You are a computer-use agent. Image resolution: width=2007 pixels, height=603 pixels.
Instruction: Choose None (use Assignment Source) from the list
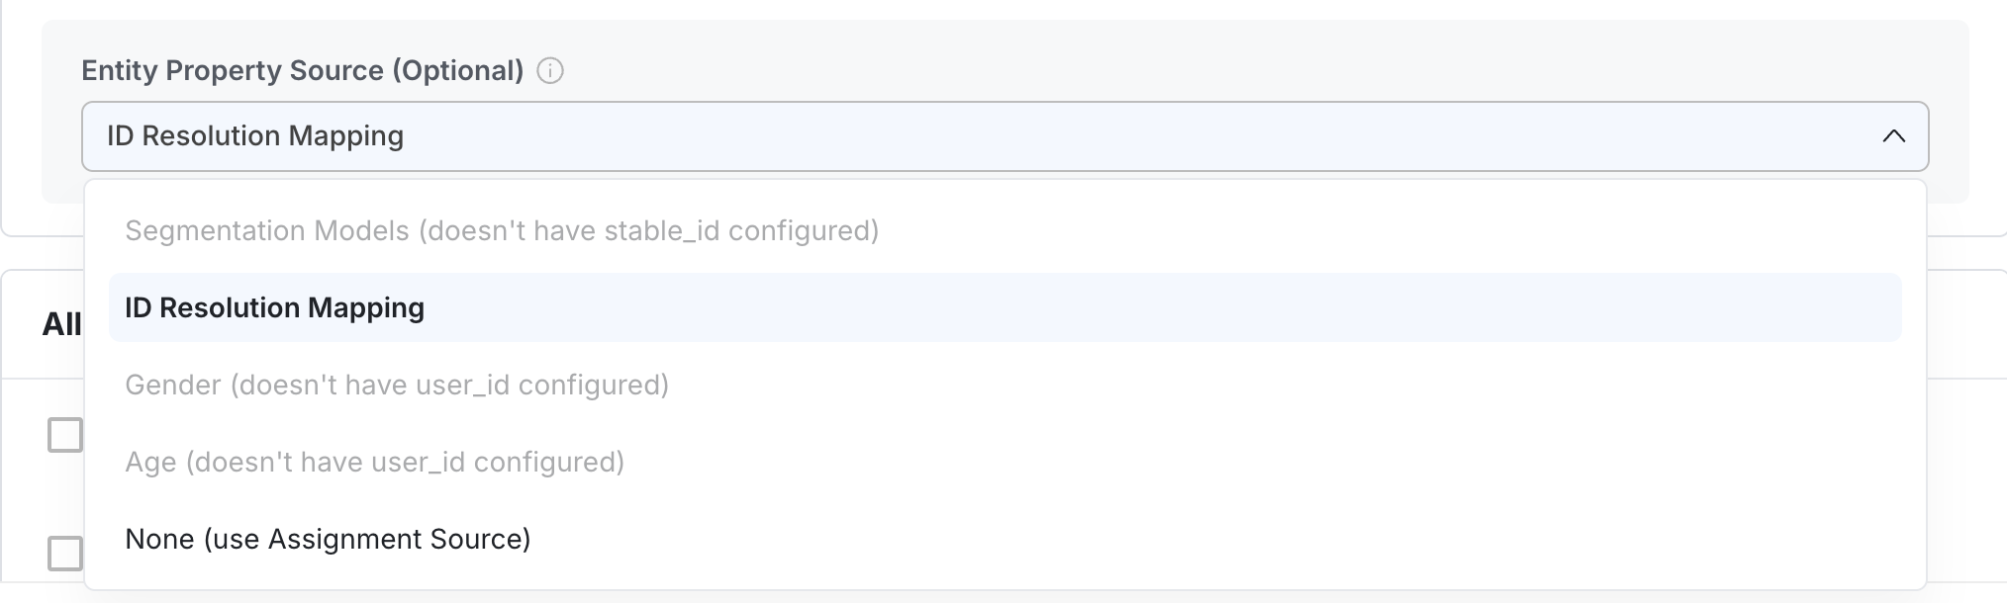pos(328,539)
